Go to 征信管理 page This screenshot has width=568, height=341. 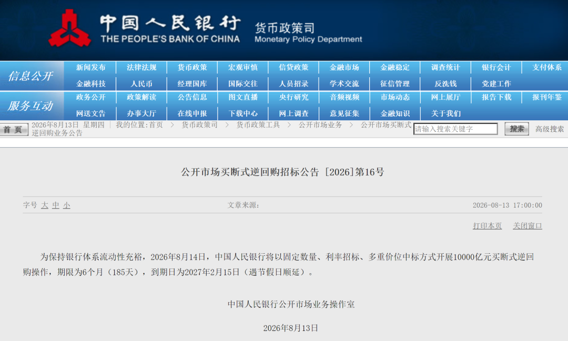point(395,84)
